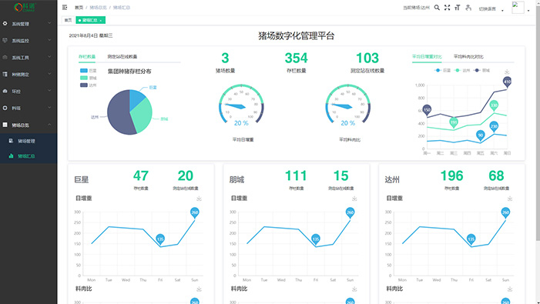Switch to the 平均料肉比对比 tab
The image size is (540, 304).
tap(468, 57)
